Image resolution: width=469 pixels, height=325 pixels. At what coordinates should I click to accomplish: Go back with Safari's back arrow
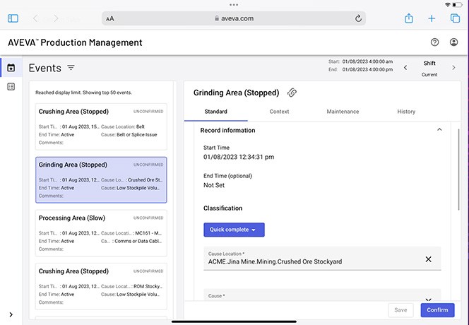coord(35,18)
